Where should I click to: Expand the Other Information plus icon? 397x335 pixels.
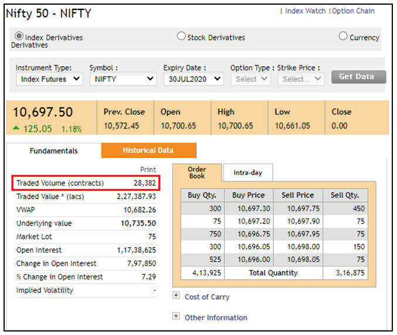tap(176, 316)
